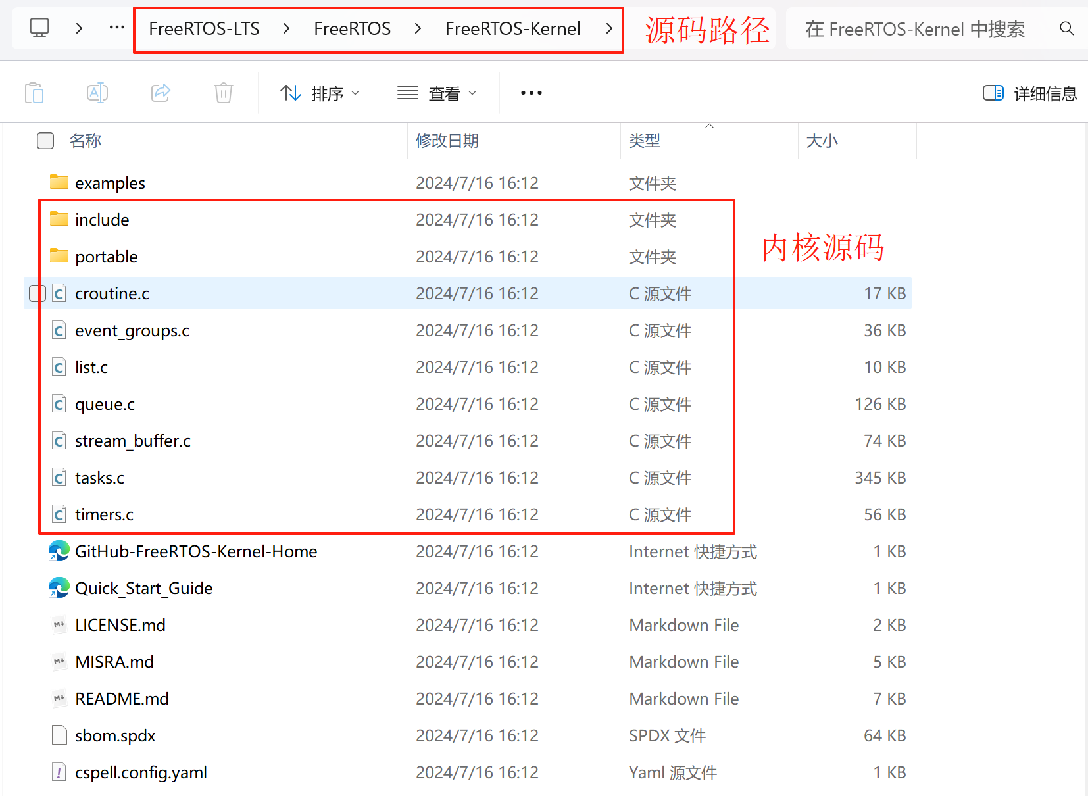Click the LICENSE.md markdown icon
The height and width of the screenshot is (796, 1088).
tap(59, 624)
